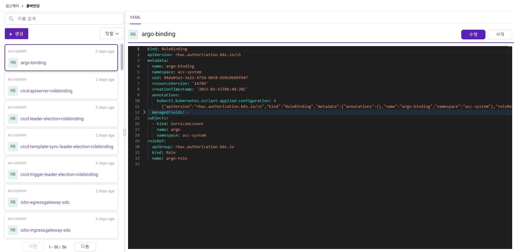Select the argo-binding list item name

pyautogui.click(x=33, y=63)
